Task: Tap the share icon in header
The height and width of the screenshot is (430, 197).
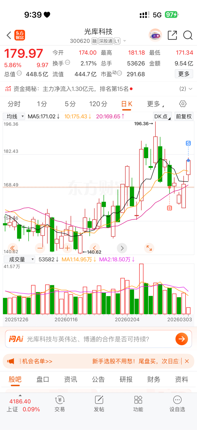Action: pyautogui.click(x=172, y=35)
